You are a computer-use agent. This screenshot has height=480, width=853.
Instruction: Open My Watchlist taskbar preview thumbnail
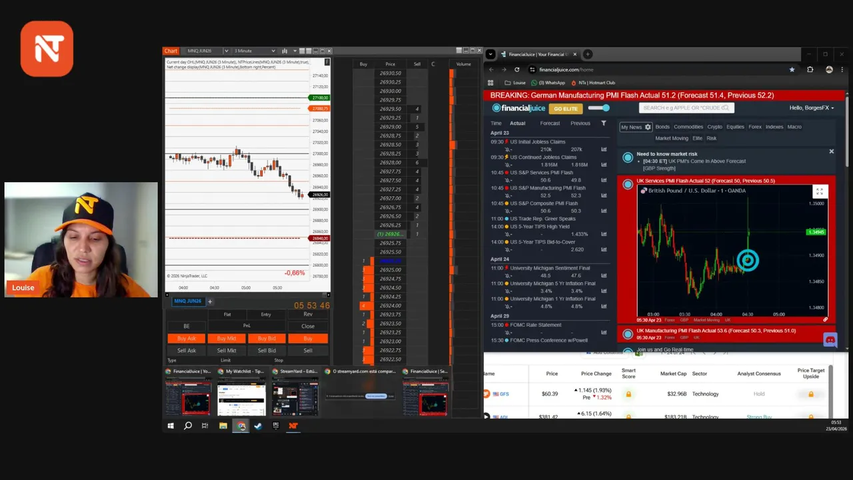(241, 393)
